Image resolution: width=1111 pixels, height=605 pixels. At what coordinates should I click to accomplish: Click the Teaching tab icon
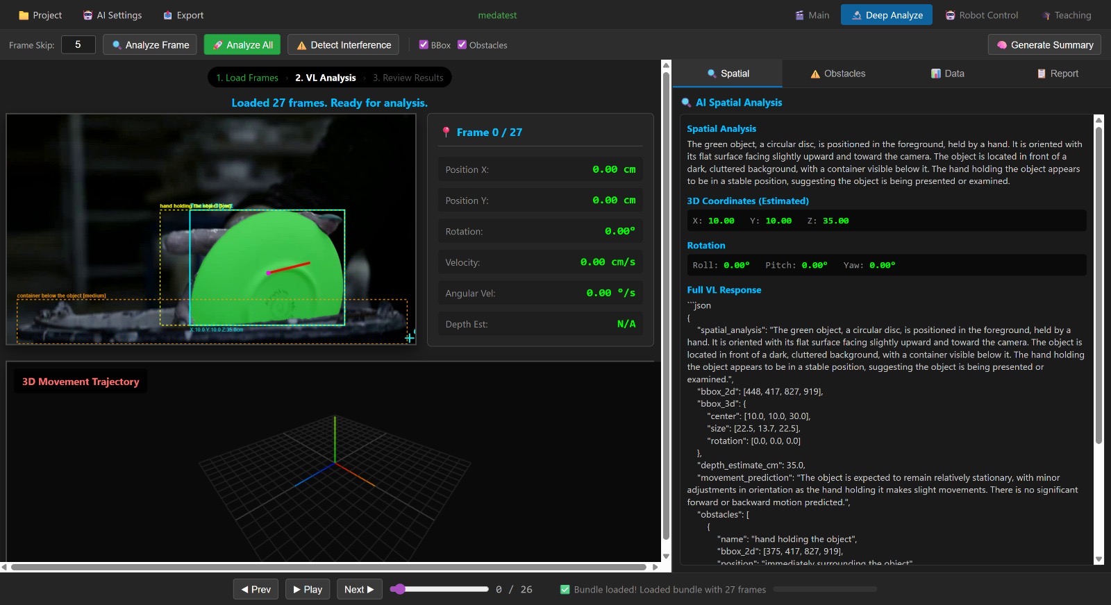pos(1046,15)
